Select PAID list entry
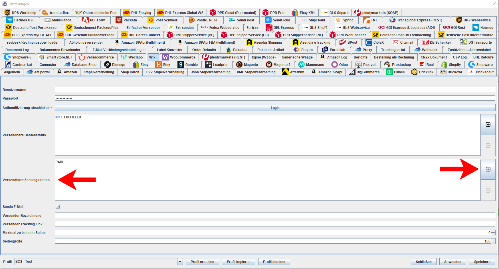The image size is (499, 269). pyautogui.click(x=268, y=162)
